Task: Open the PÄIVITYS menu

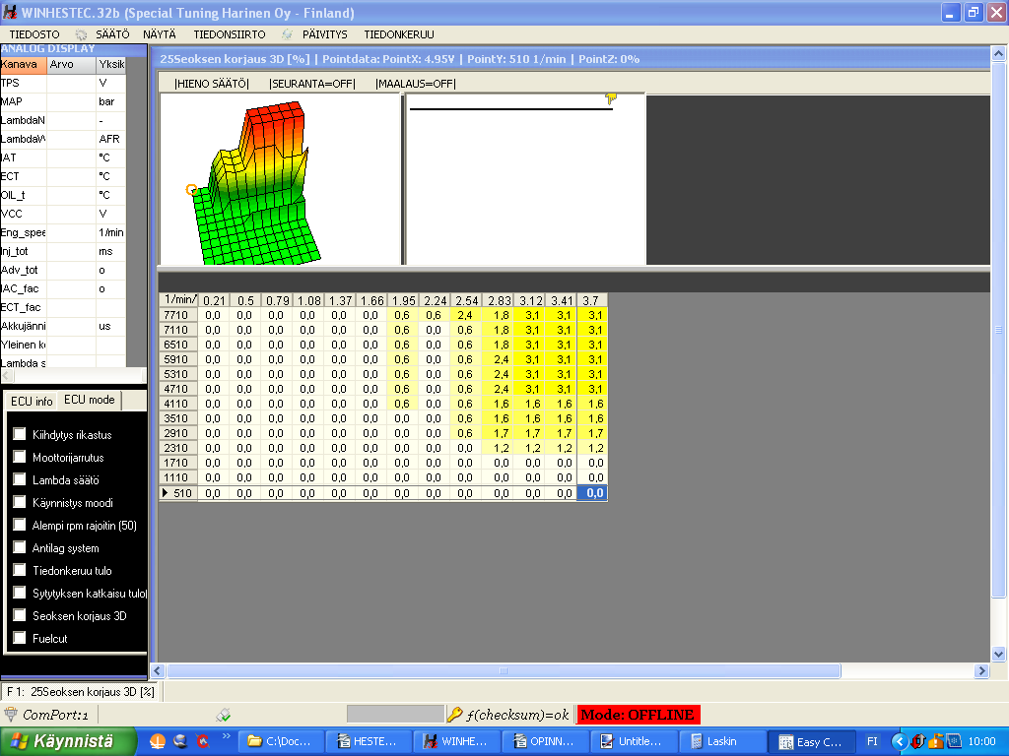Action: [325, 34]
